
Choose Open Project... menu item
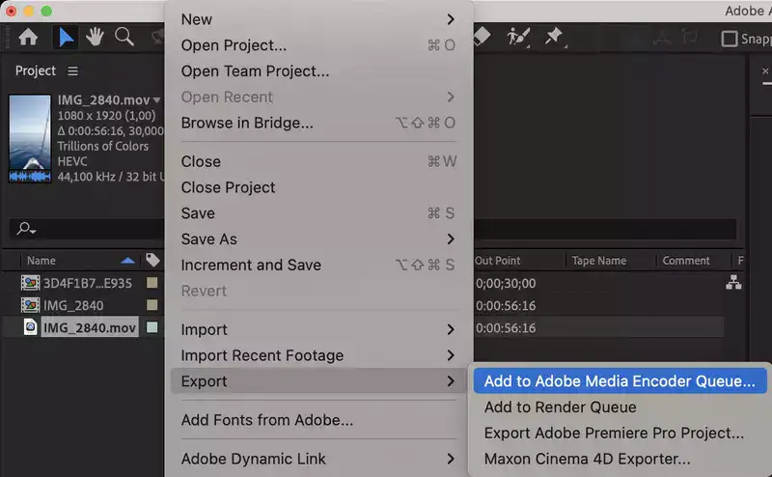click(318, 45)
